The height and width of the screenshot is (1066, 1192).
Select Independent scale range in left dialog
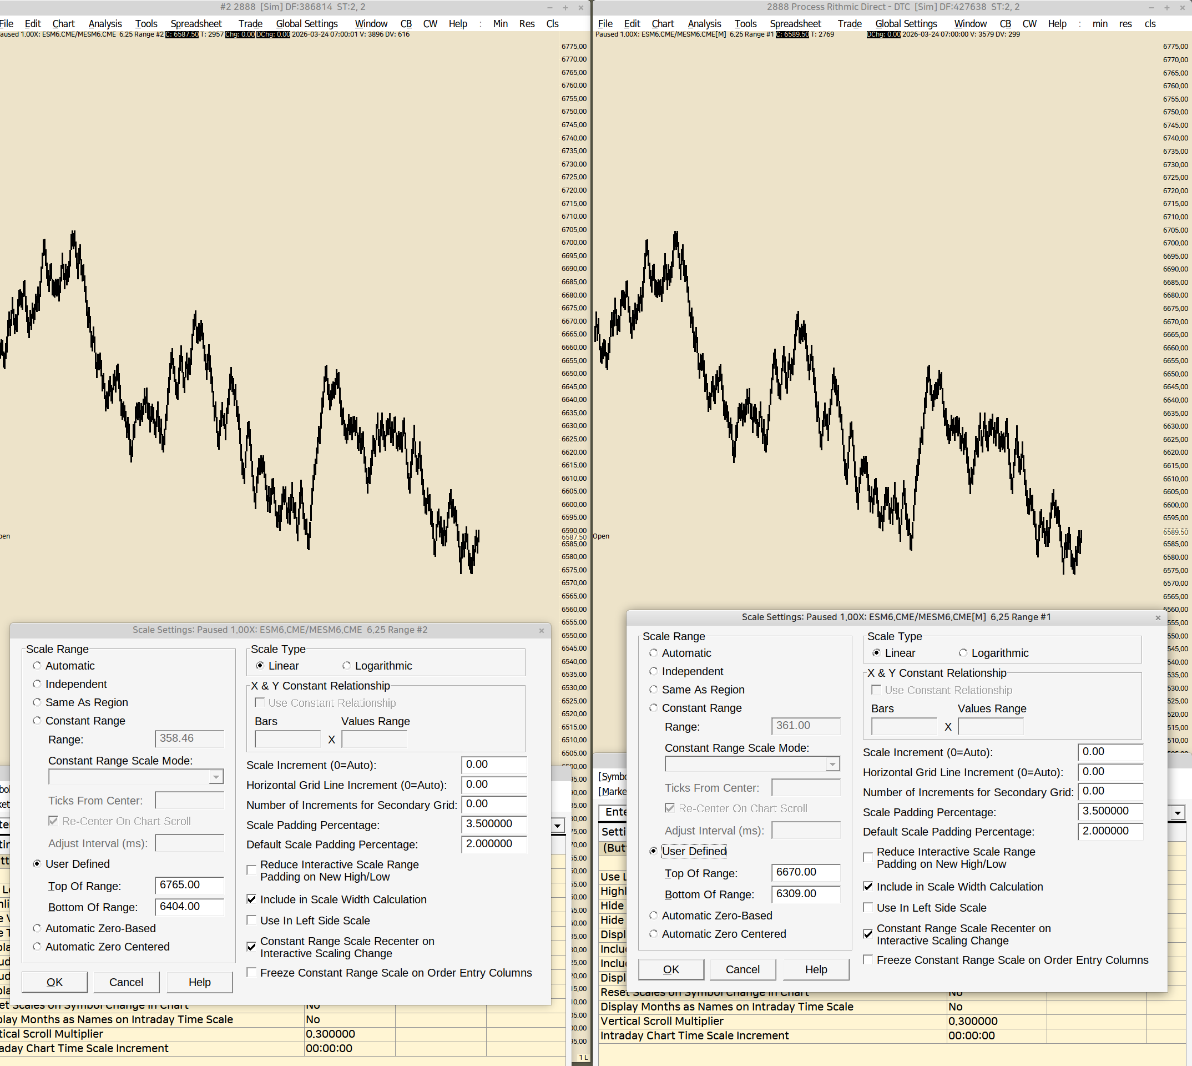pos(37,683)
